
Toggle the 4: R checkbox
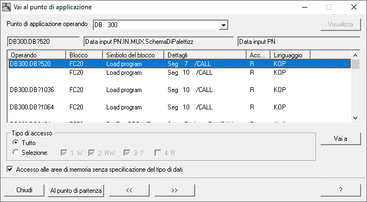click(x=158, y=153)
